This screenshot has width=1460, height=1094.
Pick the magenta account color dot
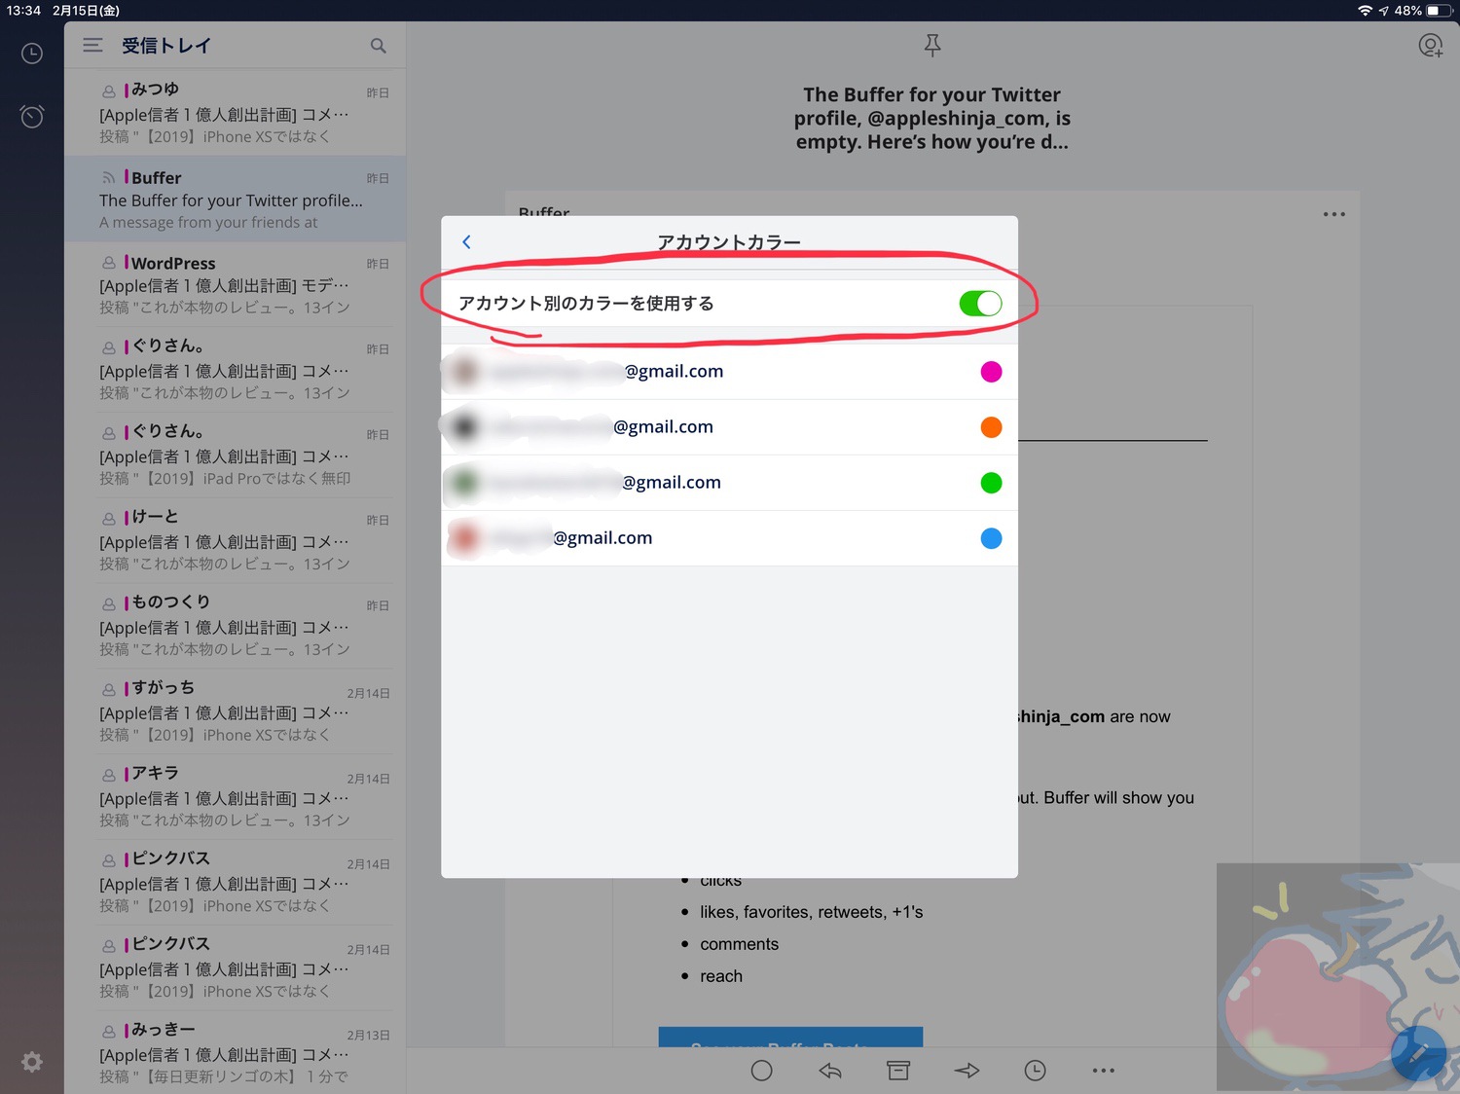[991, 372]
